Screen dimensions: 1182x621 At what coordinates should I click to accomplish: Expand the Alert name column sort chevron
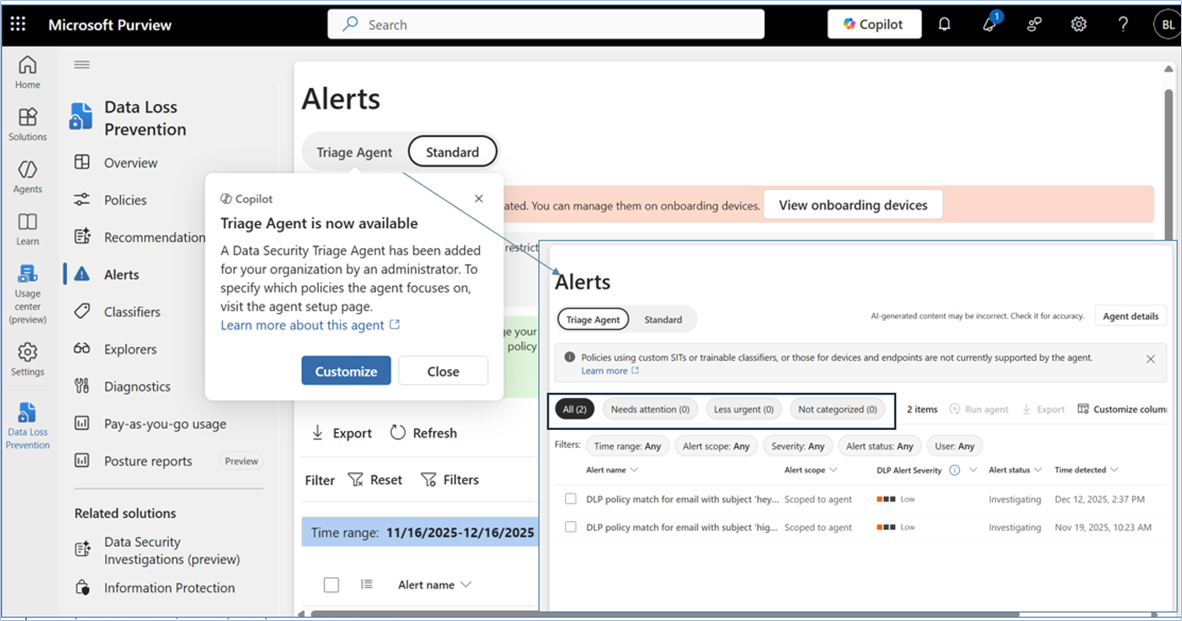point(466,585)
